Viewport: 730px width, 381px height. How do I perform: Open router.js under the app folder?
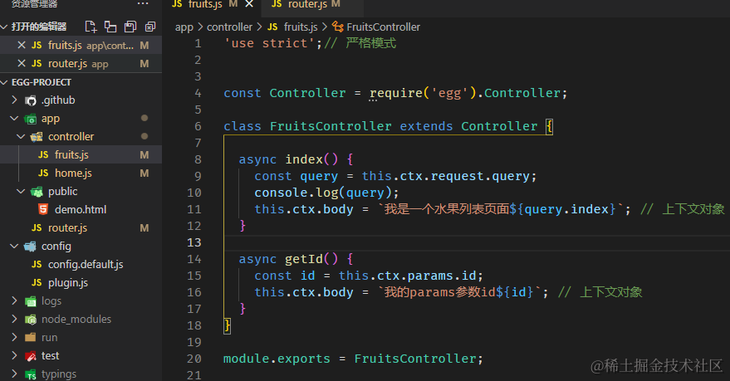pyautogui.click(x=81, y=228)
